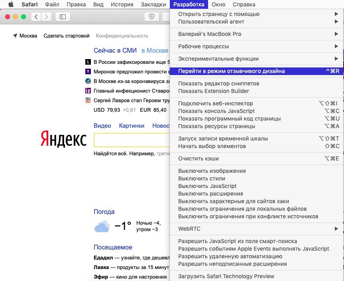
Task: Select Перейти в режим отзывчивого дизайна
Action: [256, 71]
